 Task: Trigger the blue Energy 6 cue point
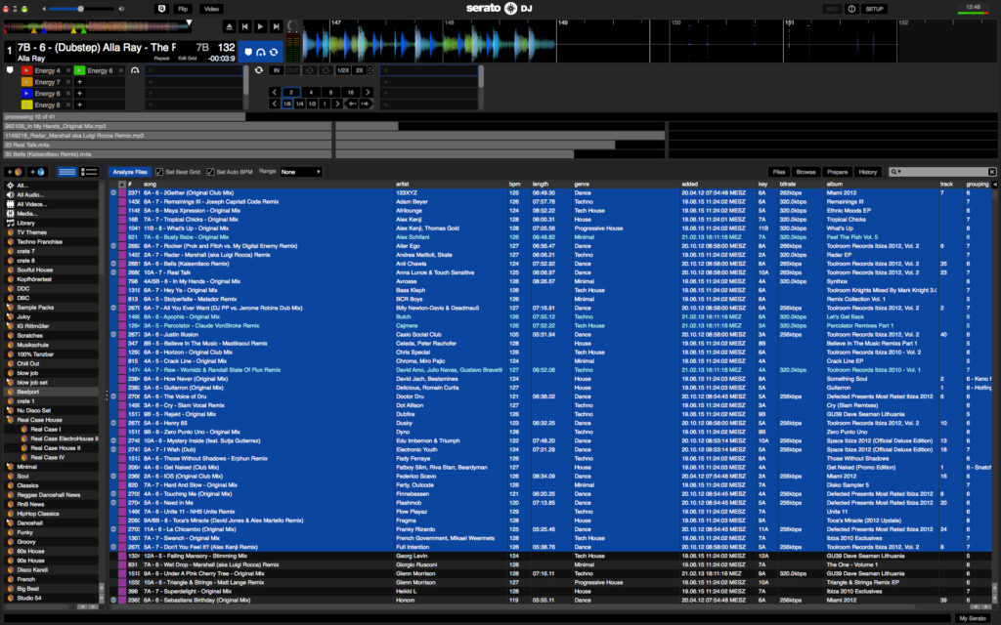pos(26,94)
